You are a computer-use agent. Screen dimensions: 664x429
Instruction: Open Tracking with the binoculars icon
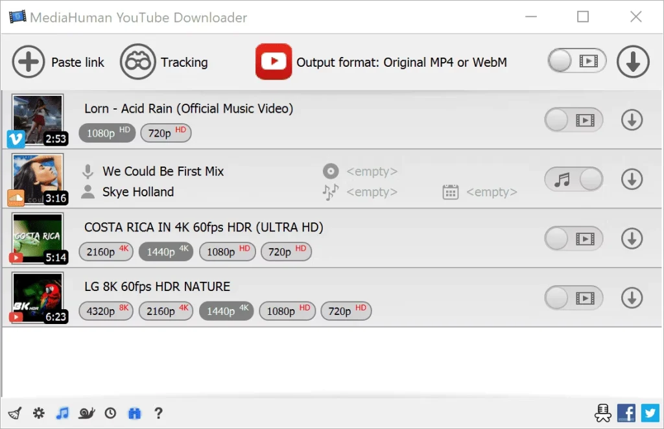(137, 62)
